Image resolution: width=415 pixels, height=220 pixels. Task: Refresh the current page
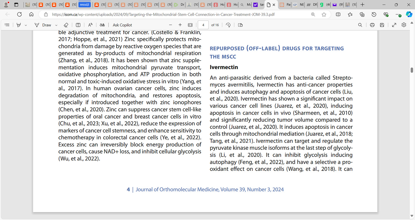pyautogui.click(x=19, y=14)
